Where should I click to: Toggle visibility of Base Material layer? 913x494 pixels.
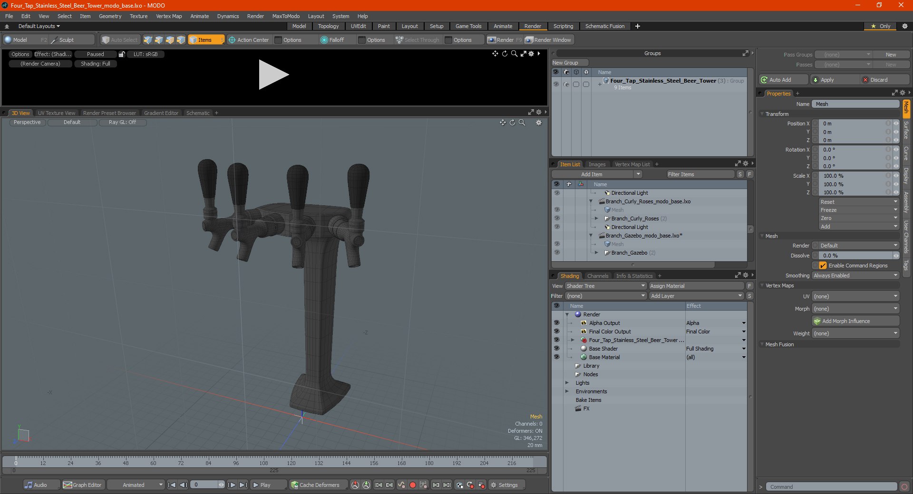[556, 357]
